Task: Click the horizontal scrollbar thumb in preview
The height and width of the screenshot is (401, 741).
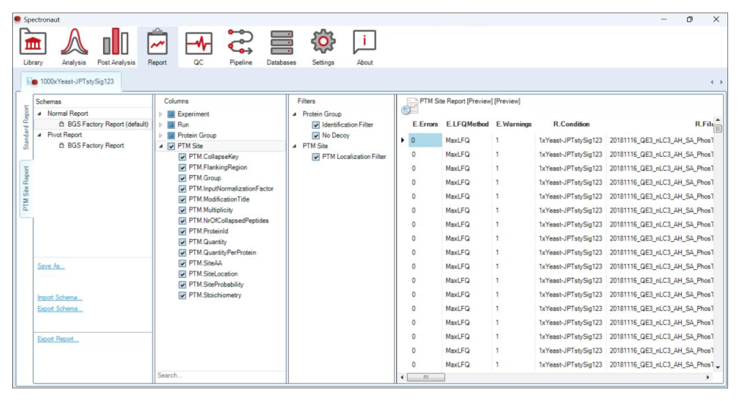Action: tap(426, 377)
